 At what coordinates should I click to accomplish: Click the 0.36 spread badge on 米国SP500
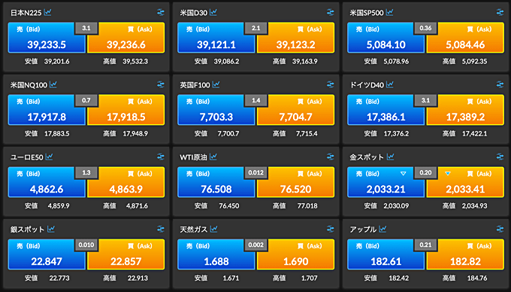click(425, 29)
